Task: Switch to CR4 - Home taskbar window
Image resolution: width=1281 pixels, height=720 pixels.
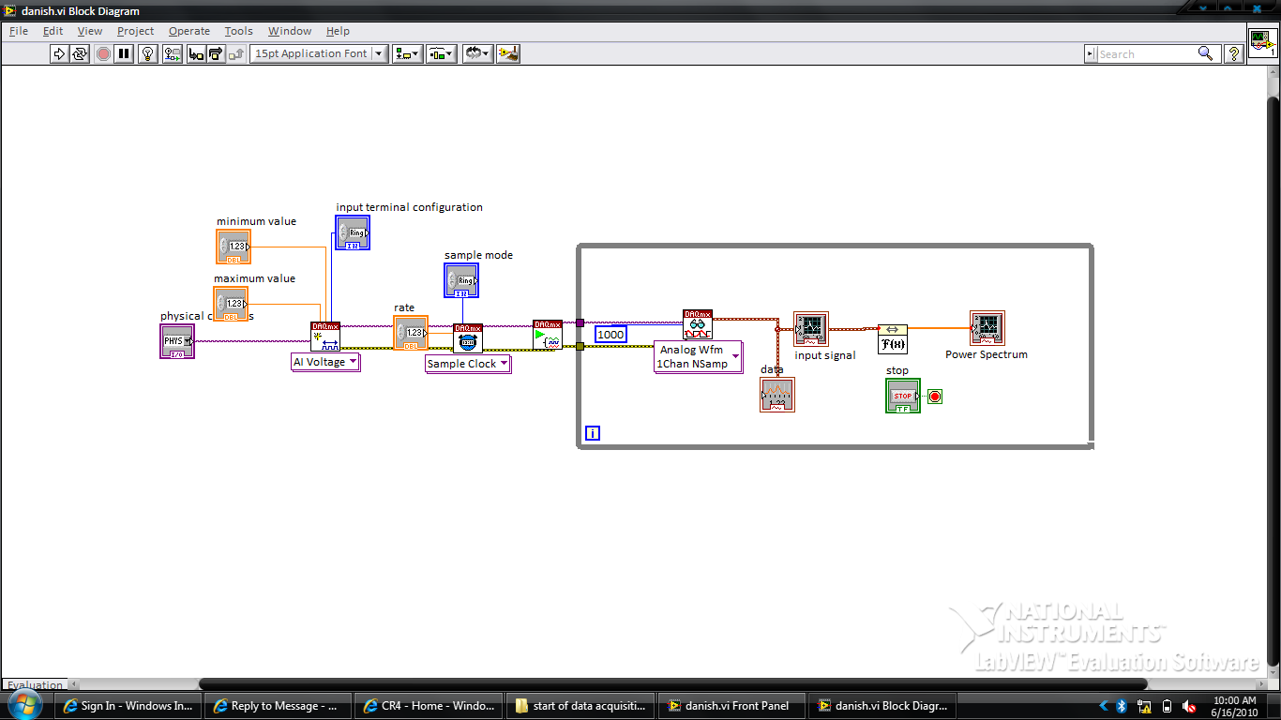Action: (x=430, y=706)
